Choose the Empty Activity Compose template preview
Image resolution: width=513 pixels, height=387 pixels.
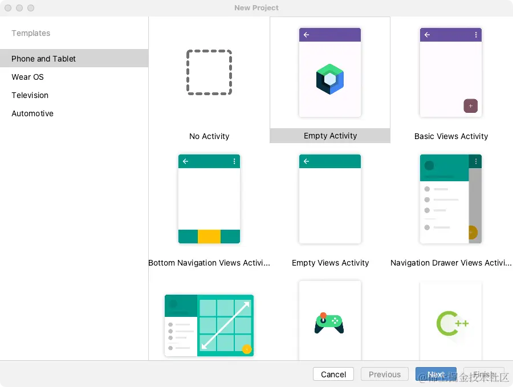coord(330,72)
